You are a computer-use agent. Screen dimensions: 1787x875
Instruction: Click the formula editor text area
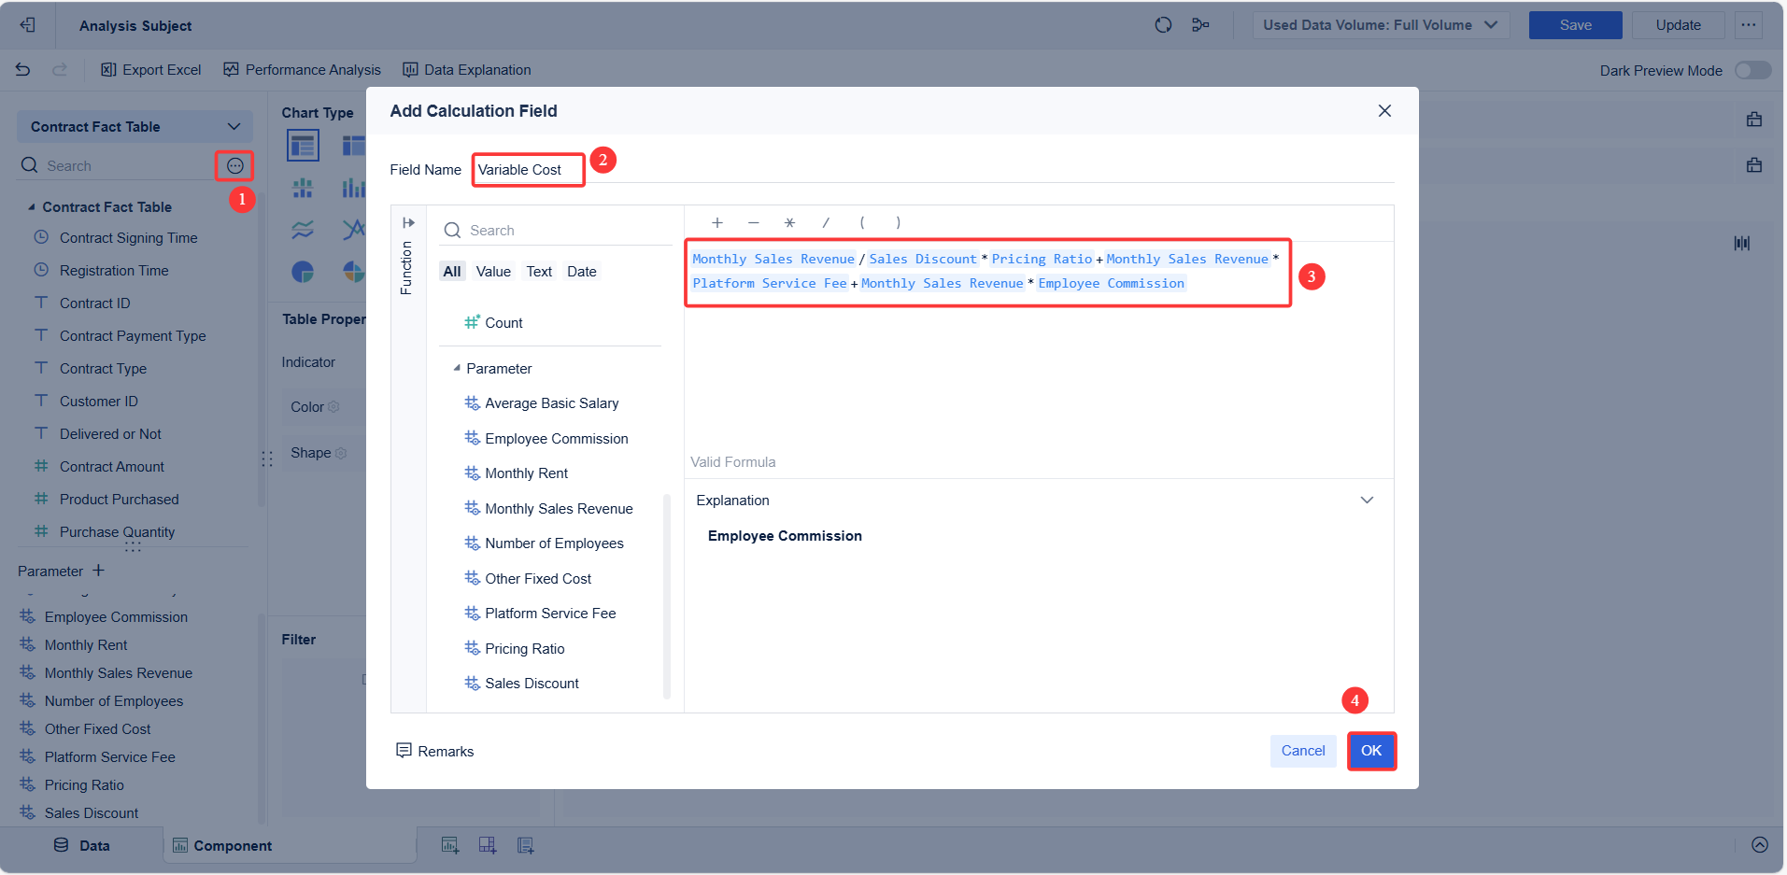point(1039,360)
